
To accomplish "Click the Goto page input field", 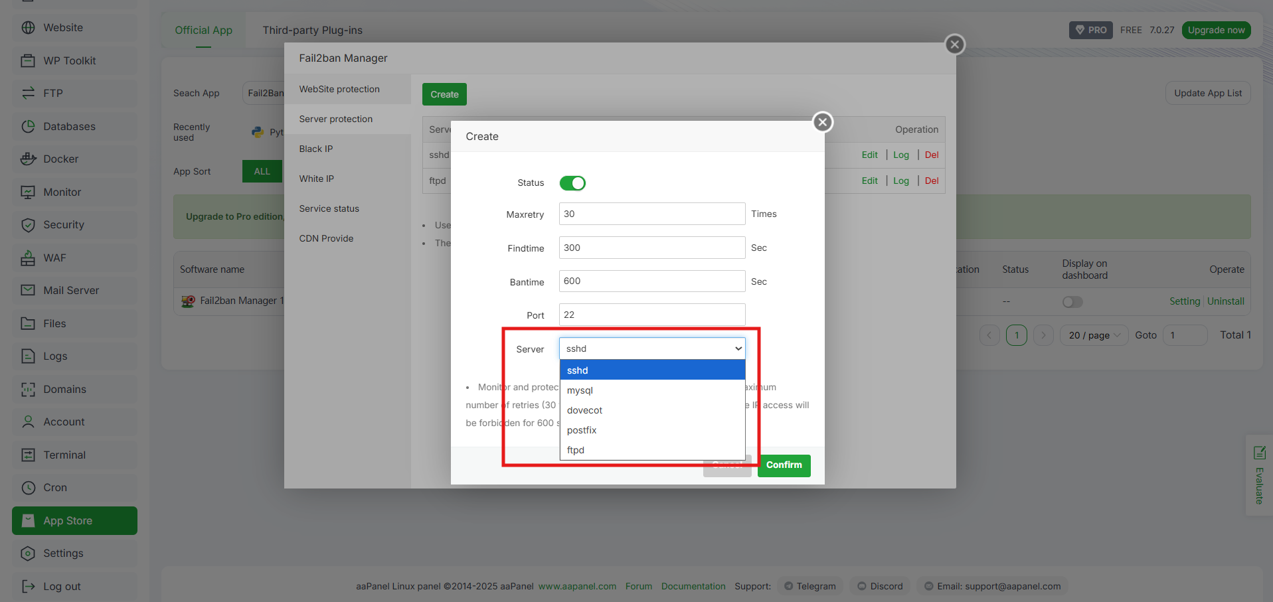I will pyautogui.click(x=1185, y=335).
